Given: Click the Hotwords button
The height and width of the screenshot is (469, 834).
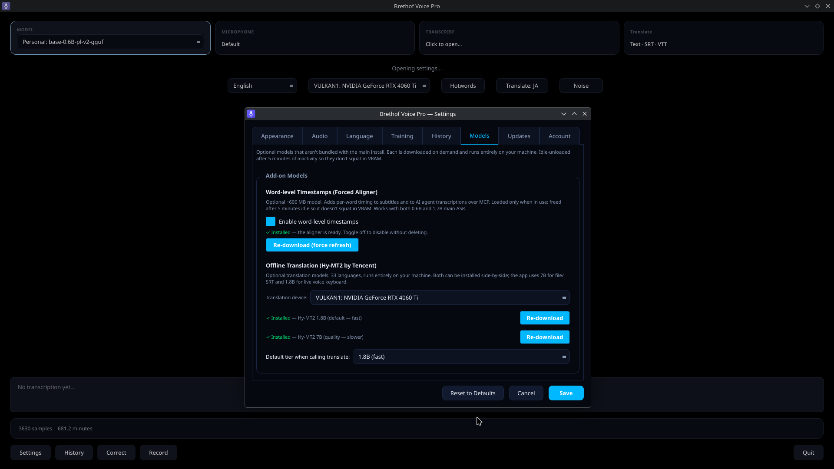Looking at the screenshot, I should click(463, 86).
